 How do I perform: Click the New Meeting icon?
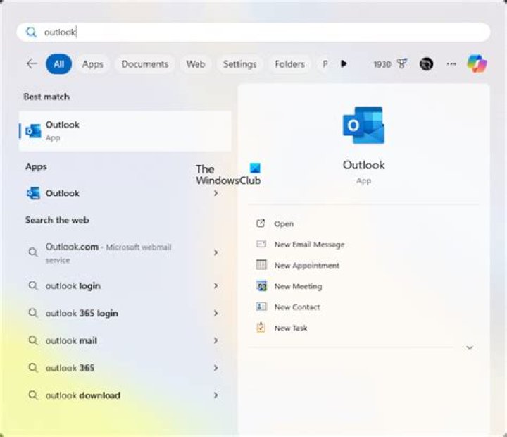click(x=261, y=286)
